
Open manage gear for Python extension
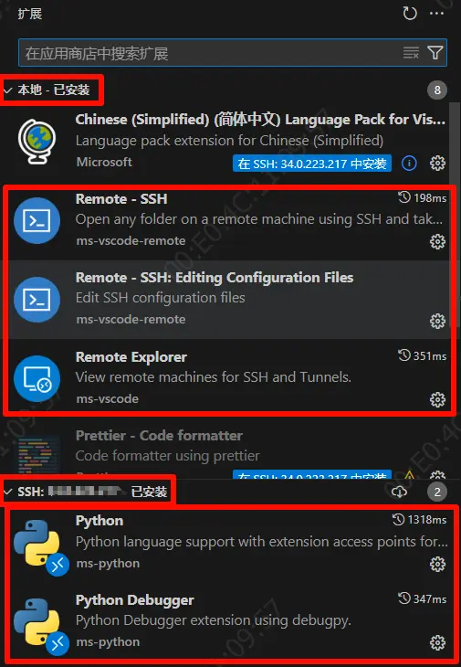(x=437, y=564)
